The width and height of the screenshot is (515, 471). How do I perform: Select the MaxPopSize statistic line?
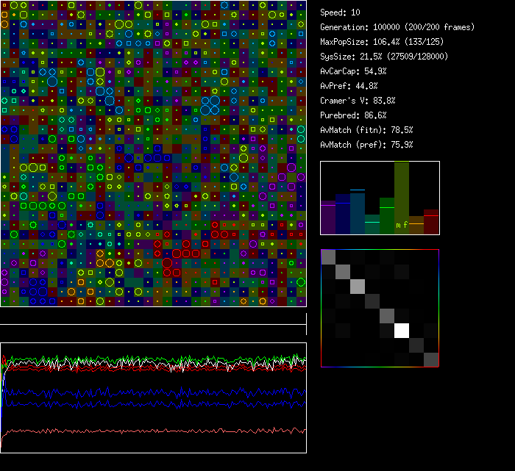[384, 42]
